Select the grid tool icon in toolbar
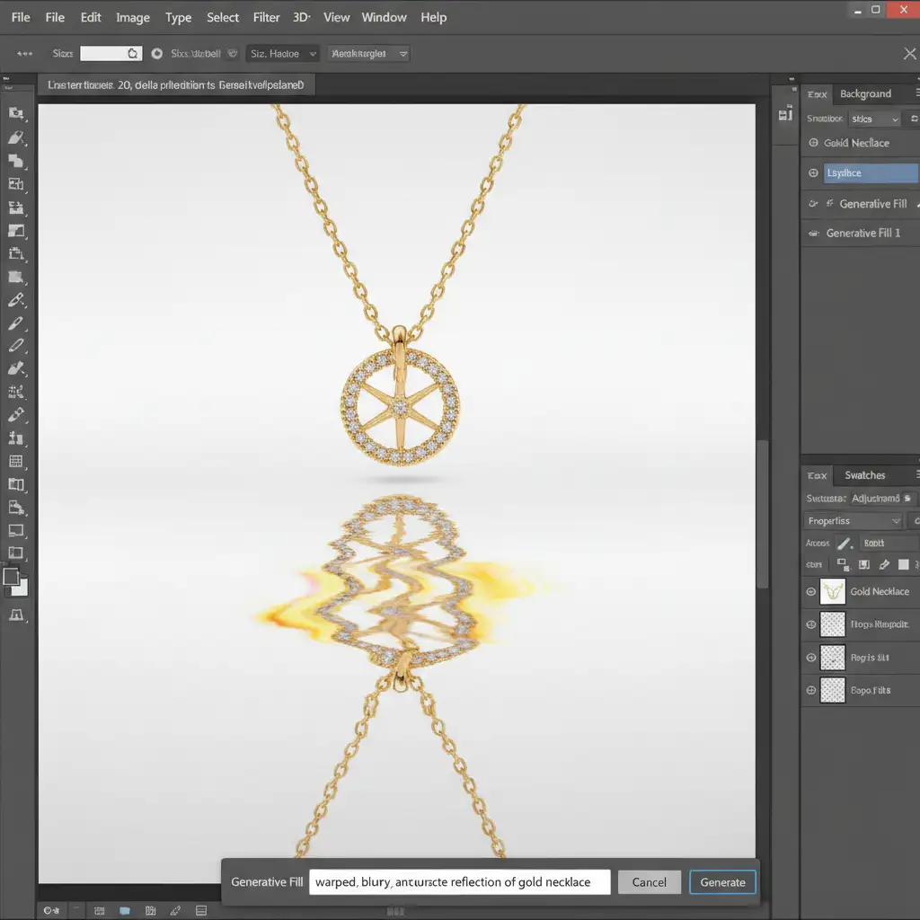The height and width of the screenshot is (920, 920). 15,462
